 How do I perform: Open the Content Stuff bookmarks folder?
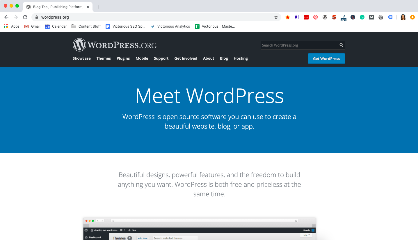[86, 26]
